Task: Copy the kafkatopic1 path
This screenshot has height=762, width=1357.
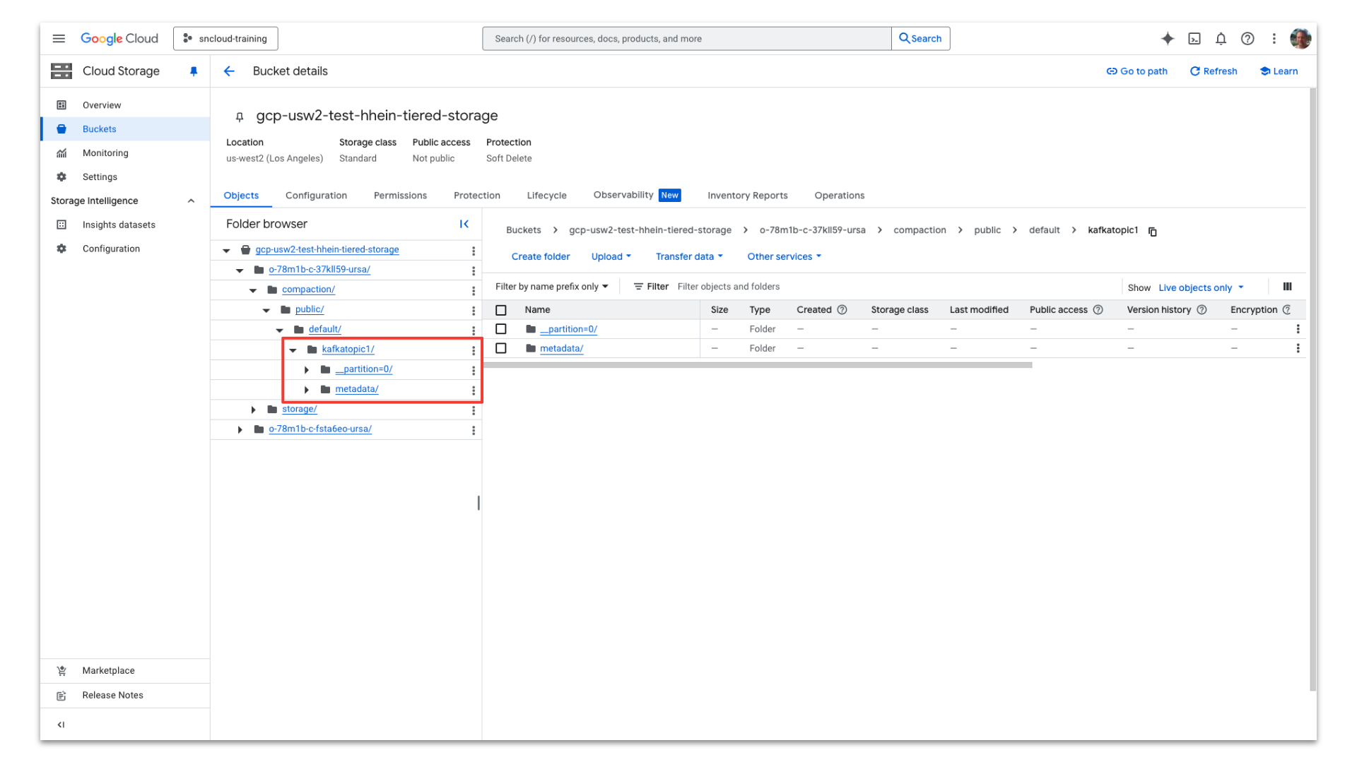Action: (1153, 231)
